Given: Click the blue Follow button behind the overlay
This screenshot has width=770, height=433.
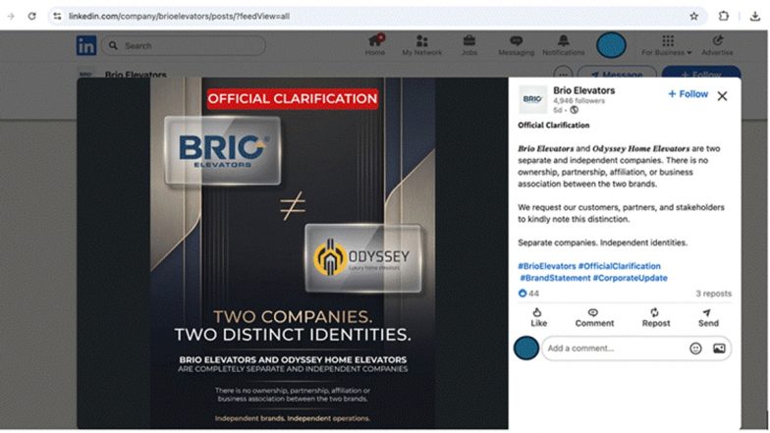Looking at the screenshot, I should click(701, 74).
